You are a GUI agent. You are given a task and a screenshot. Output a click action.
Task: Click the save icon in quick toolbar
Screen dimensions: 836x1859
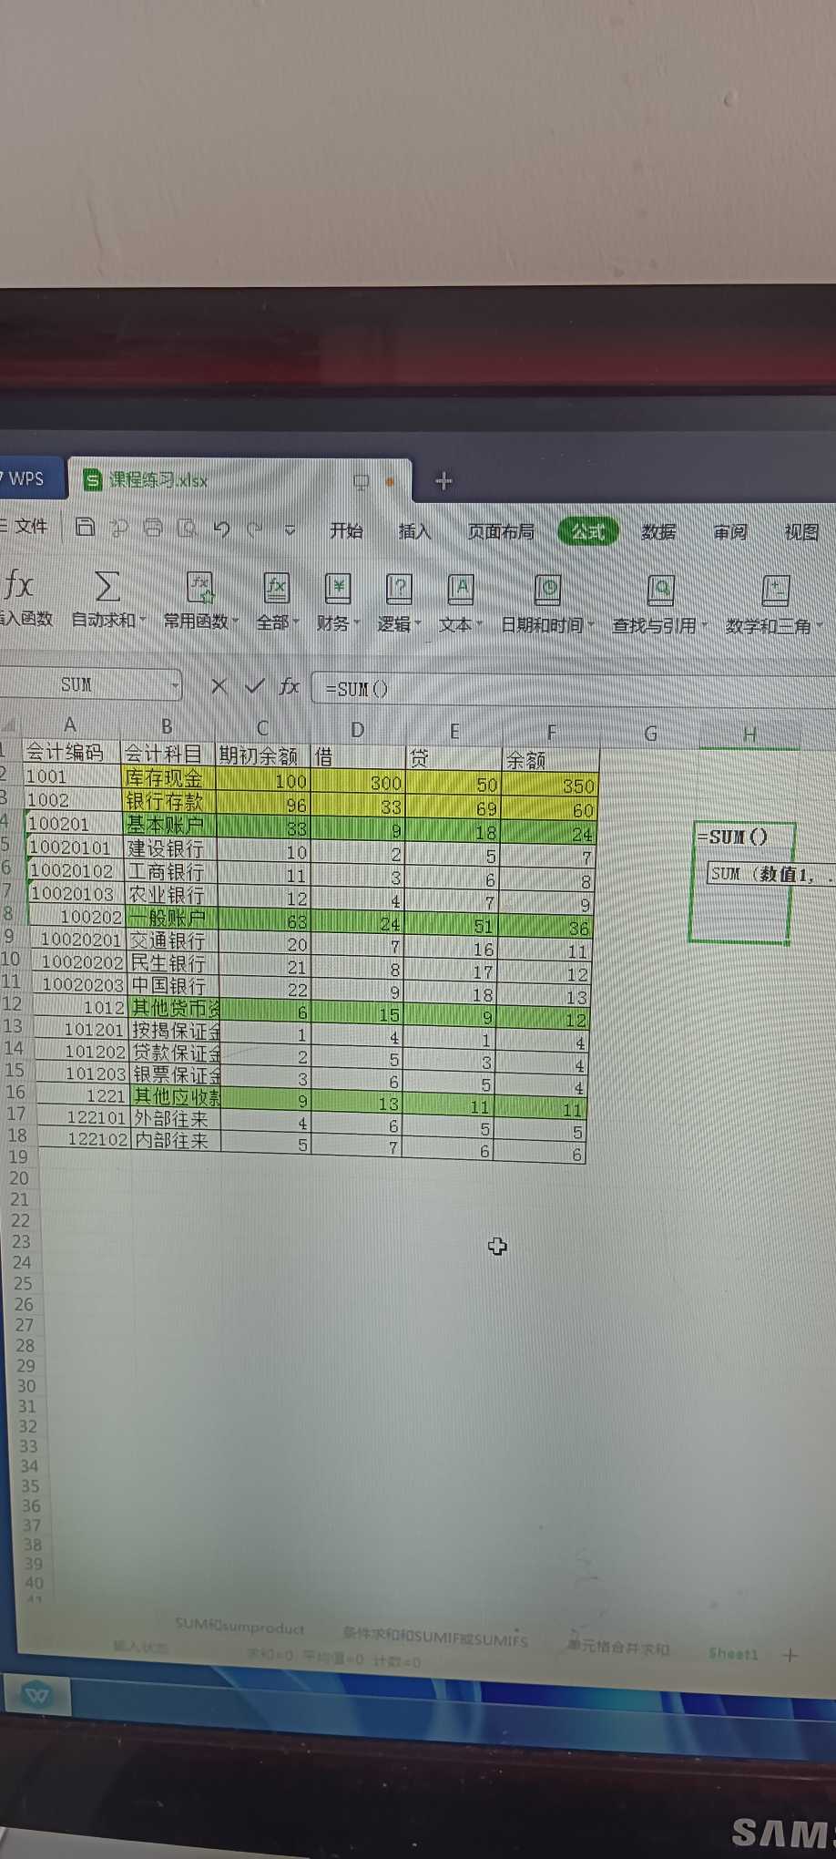tap(85, 527)
